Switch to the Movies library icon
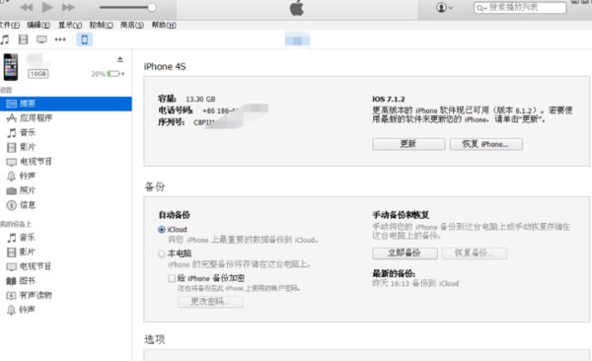 (x=23, y=39)
